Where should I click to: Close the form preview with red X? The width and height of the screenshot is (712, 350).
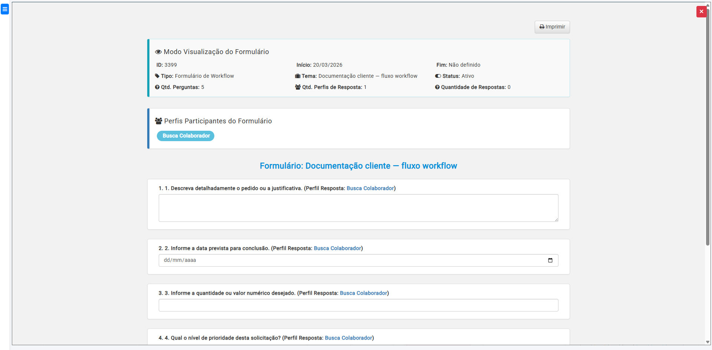701,11
